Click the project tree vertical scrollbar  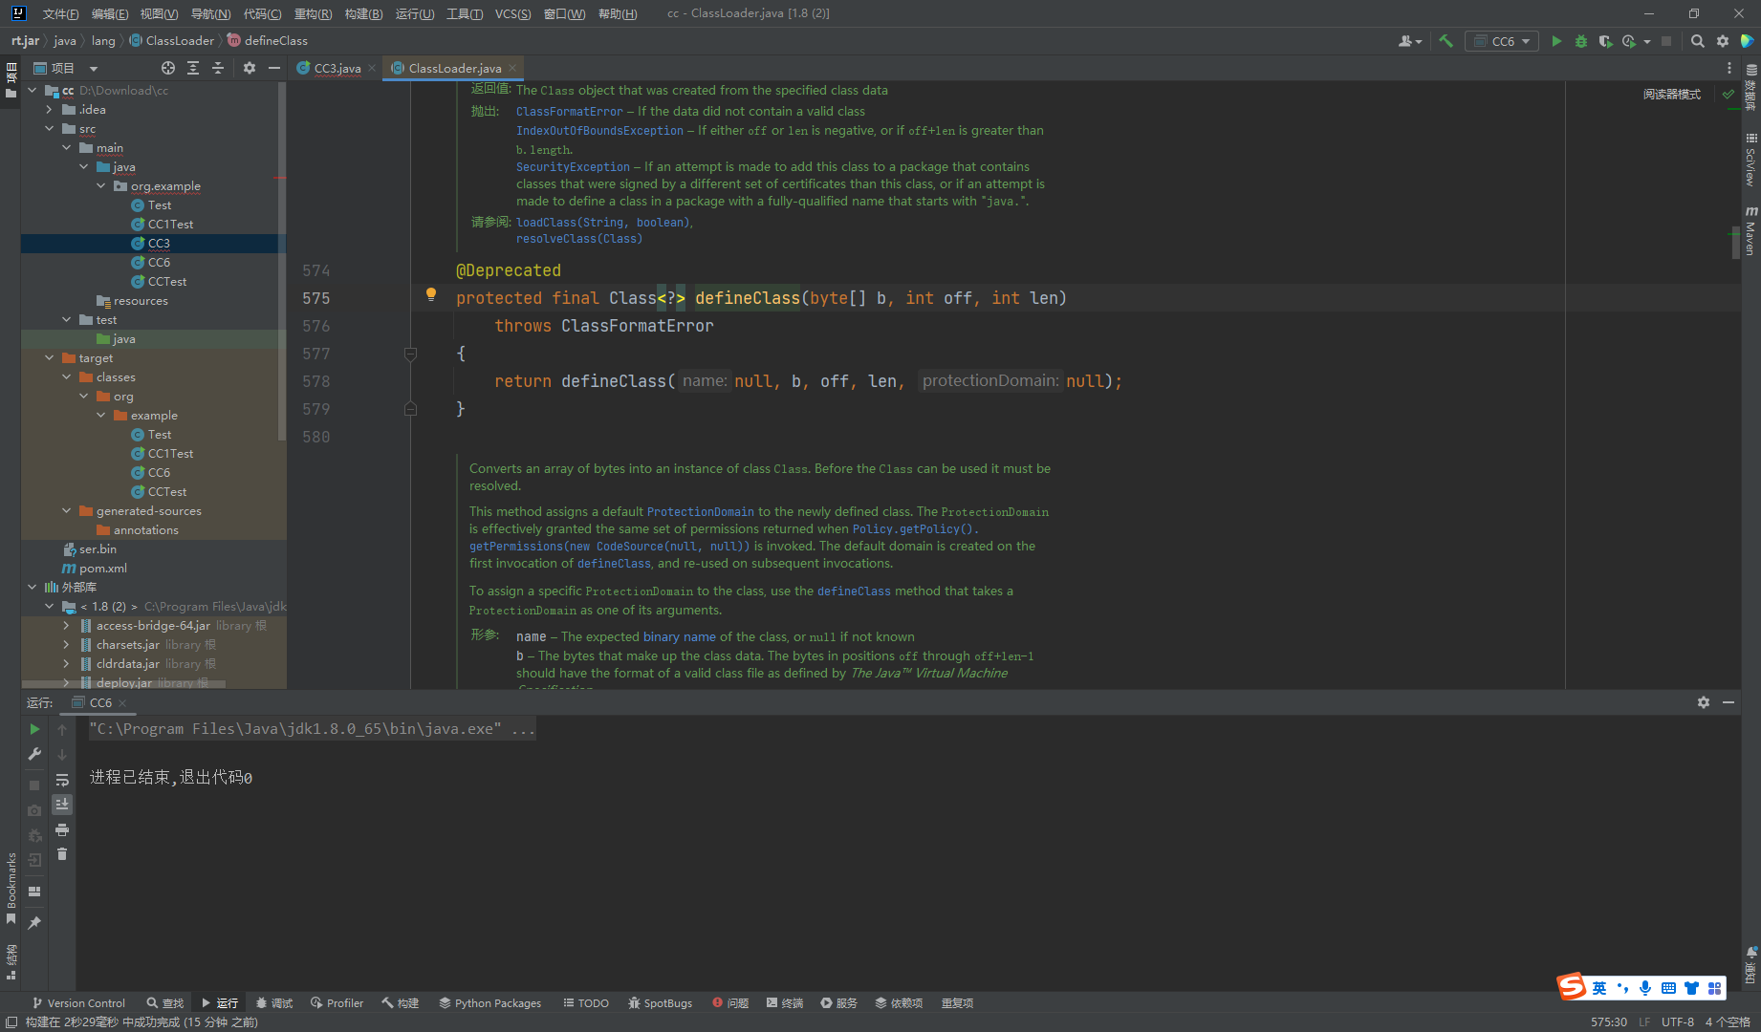[x=281, y=262]
